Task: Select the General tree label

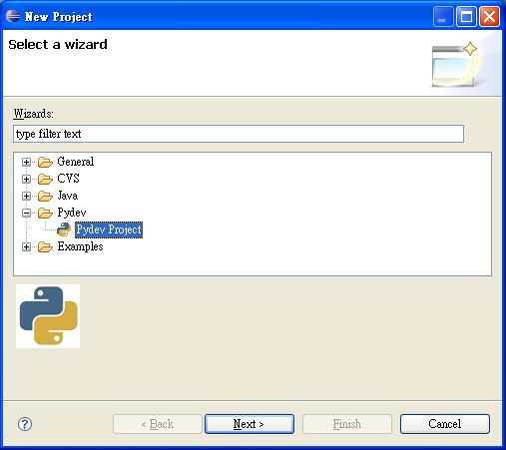Action: [76, 162]
